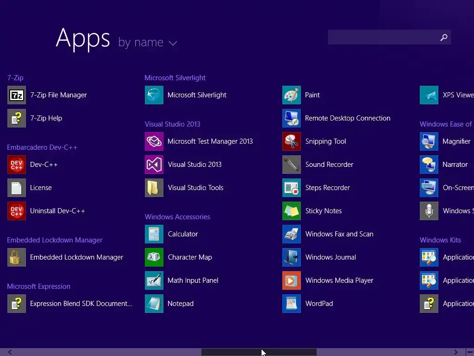Click the 'Math Input Panel' label
474x356 pixels.
point(193,280)
